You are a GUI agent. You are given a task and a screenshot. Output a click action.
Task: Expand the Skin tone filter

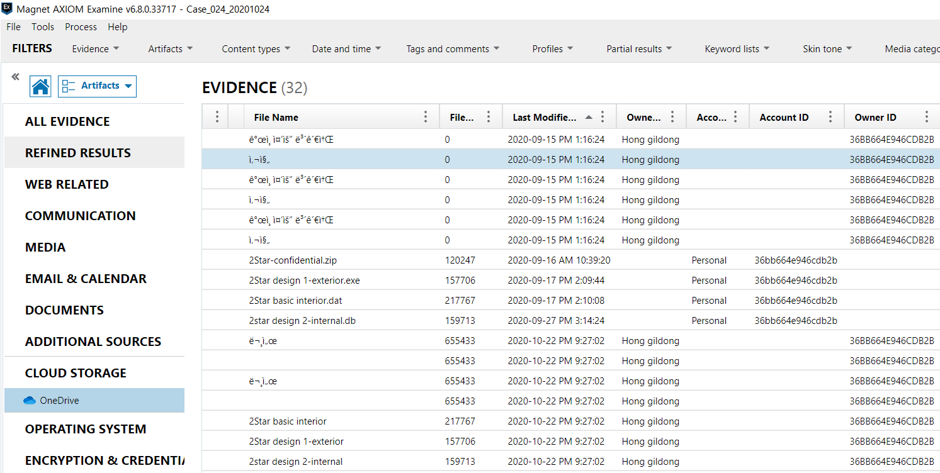[x=827, y=49]
